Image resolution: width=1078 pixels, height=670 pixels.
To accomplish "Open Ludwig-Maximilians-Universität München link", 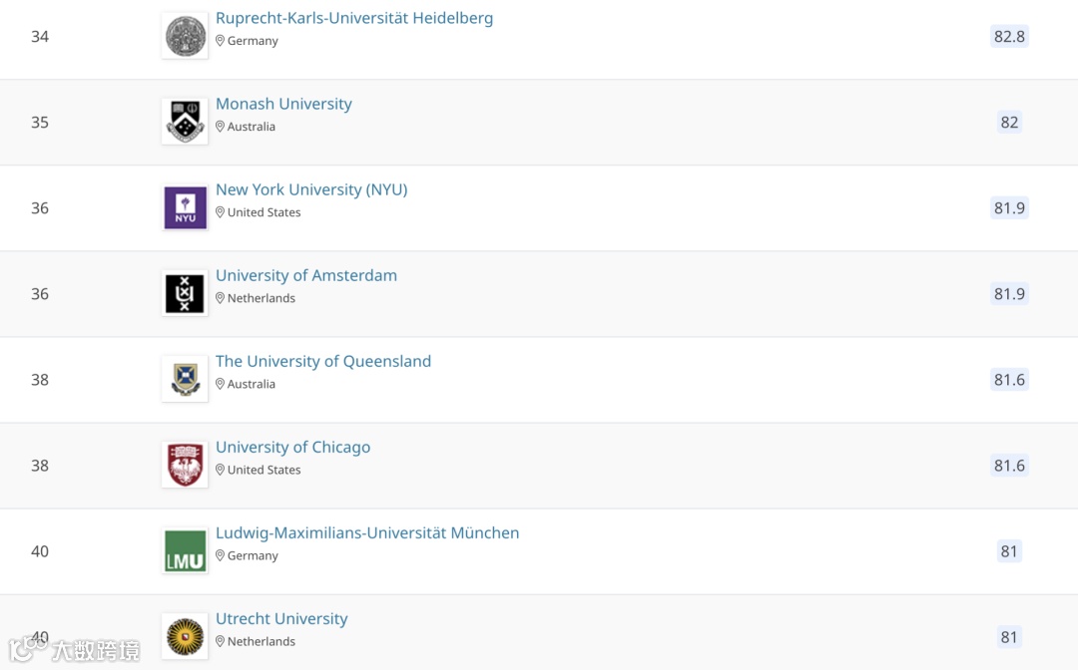I will pyautogui.click(x=366, y=532).
